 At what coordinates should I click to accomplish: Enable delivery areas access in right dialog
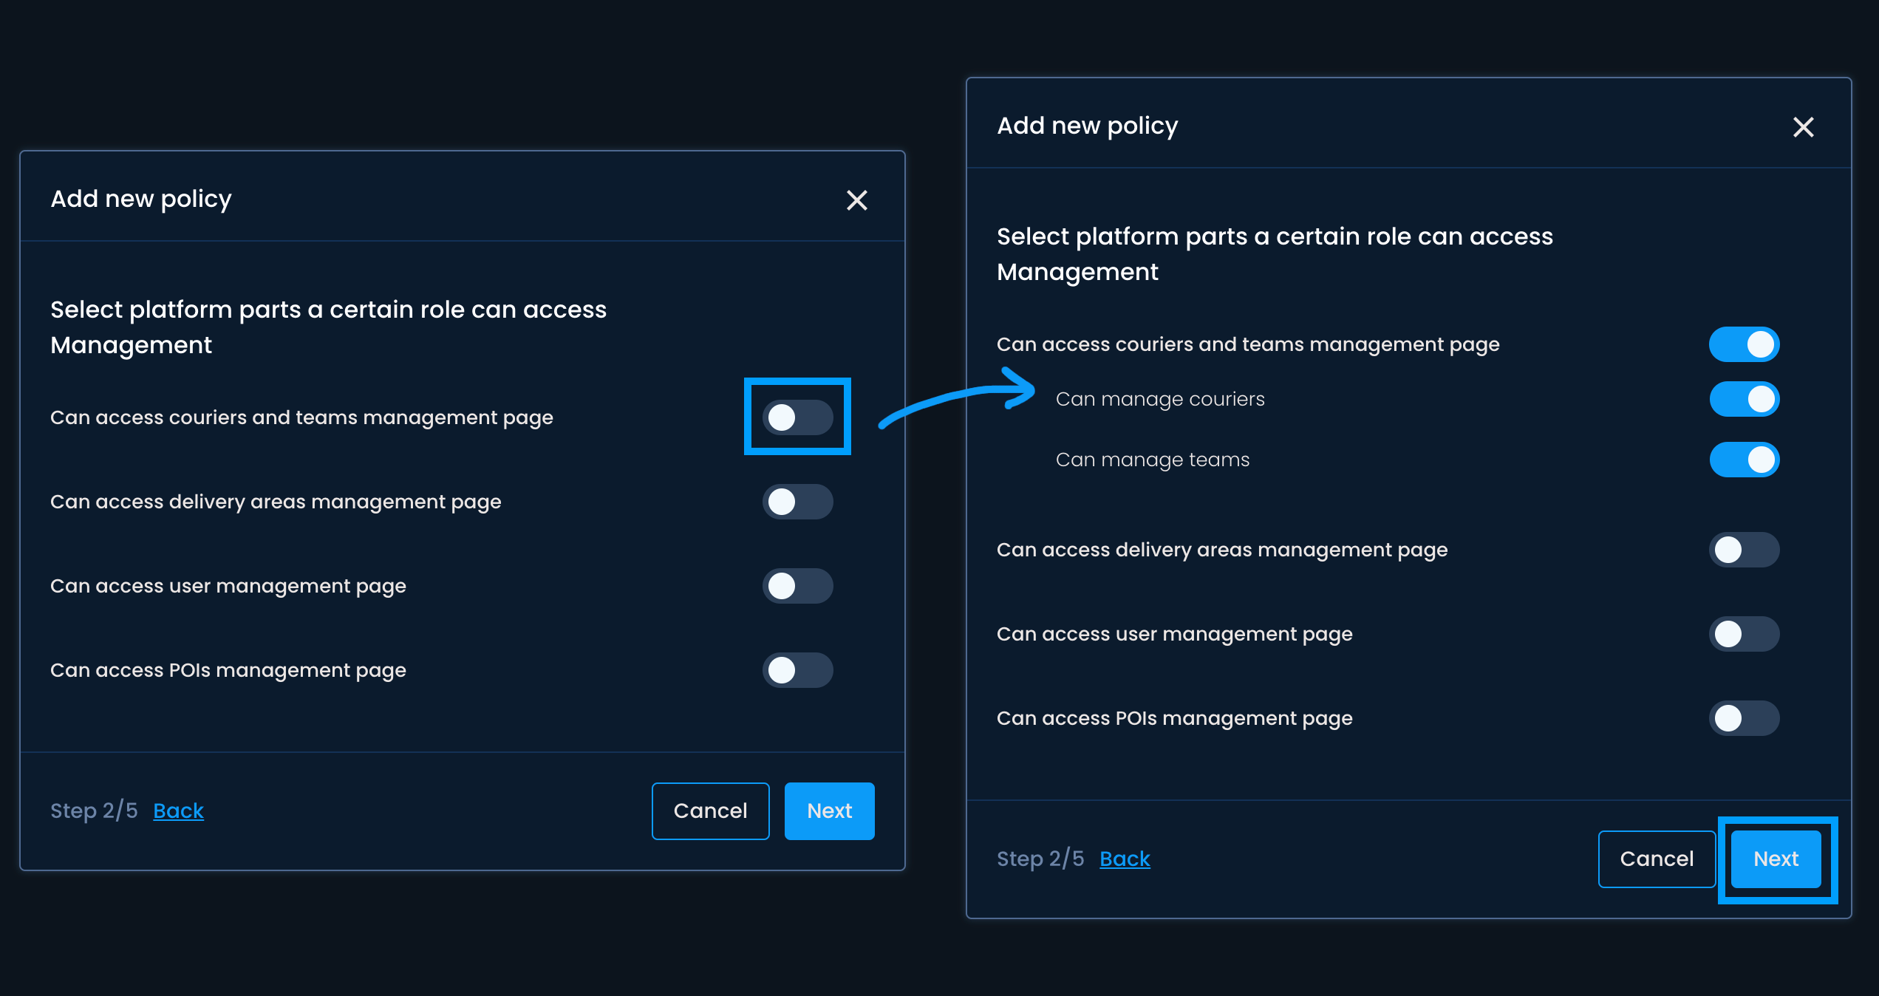[1744, 550]
